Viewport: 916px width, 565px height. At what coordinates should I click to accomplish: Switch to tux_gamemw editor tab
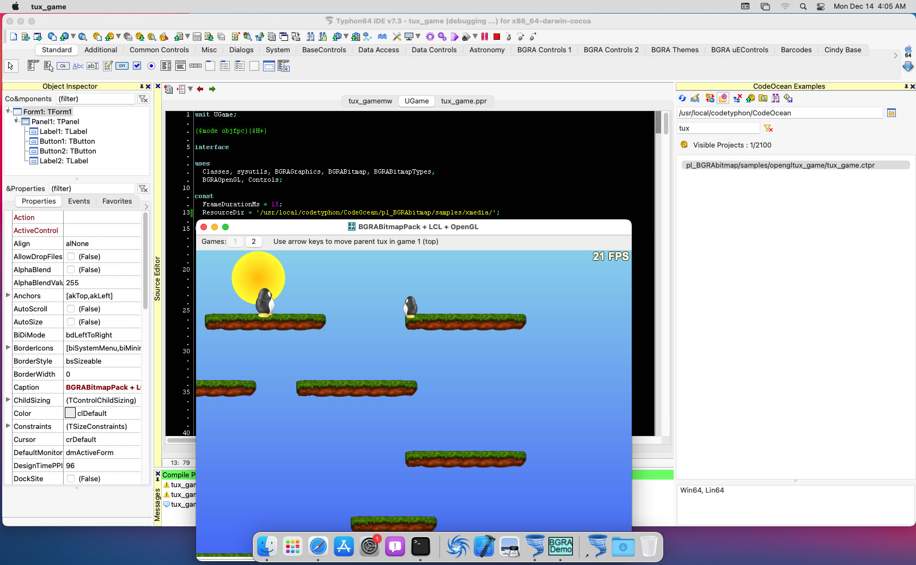pos(370,101)
